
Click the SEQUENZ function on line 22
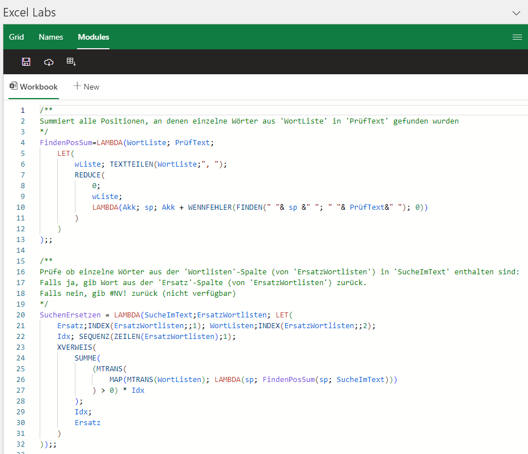click(x=94, y=337)
